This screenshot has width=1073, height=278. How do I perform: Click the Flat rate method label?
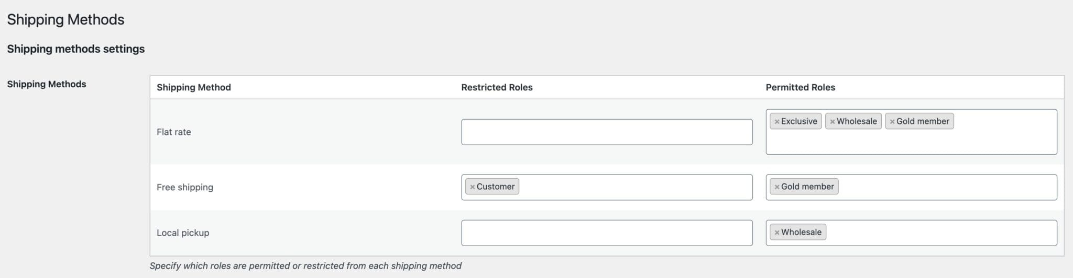(174, 132)
